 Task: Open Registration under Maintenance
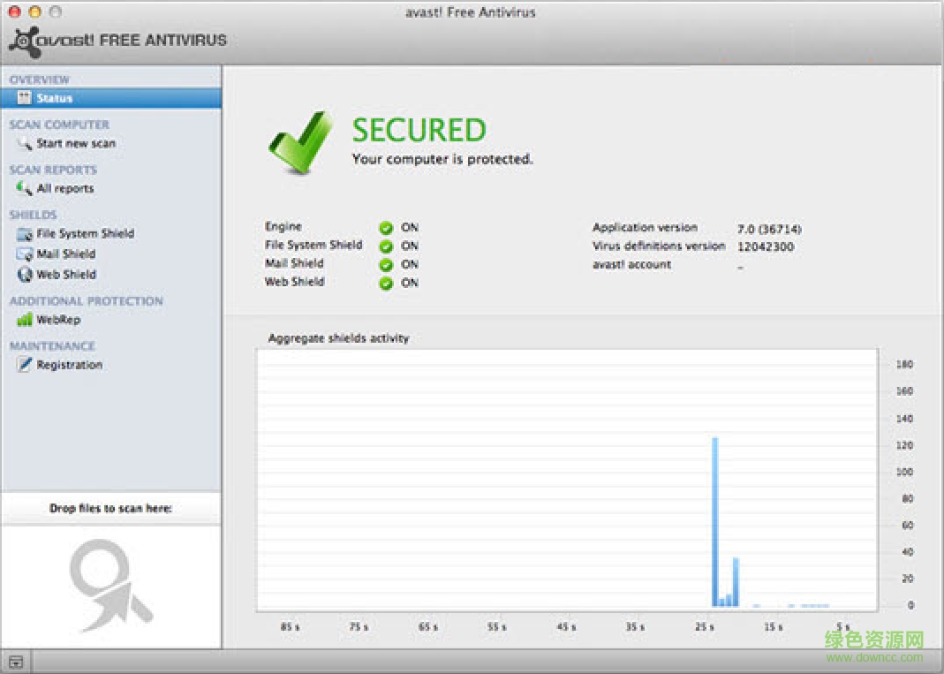coord(24,365)
